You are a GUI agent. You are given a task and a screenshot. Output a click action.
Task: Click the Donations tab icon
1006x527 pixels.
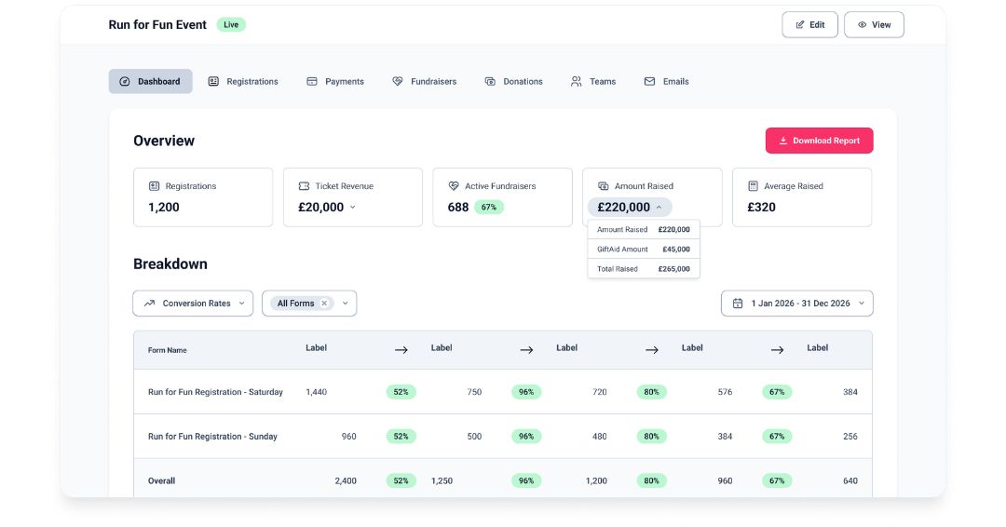coord(490,81)
